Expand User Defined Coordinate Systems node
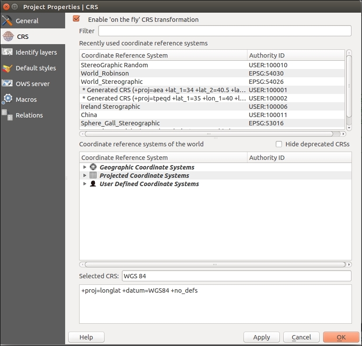Screen dimensions: 362x346 85,184
